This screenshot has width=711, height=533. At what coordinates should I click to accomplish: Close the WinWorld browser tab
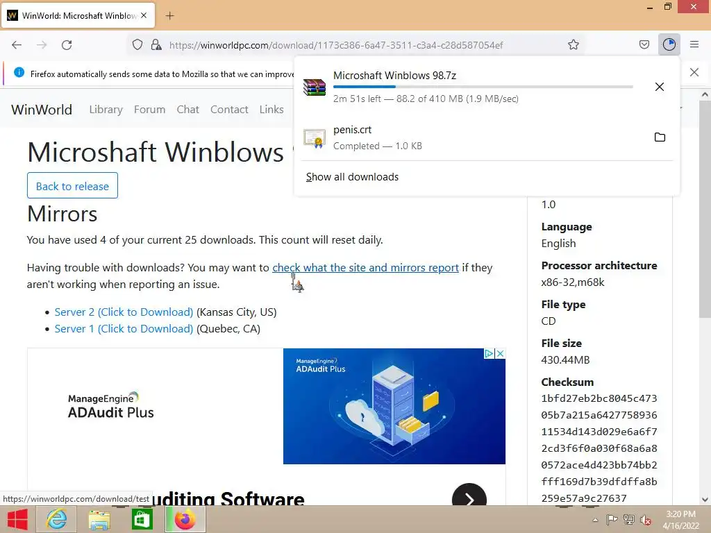144,15
